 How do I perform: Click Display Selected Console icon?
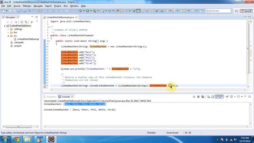[231, 97]
